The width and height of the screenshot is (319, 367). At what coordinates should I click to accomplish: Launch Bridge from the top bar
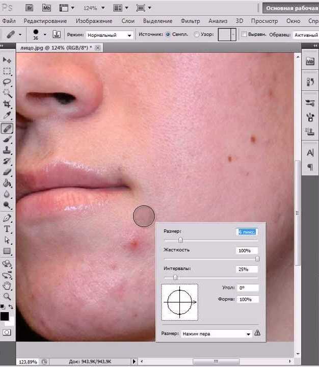click(29, 8)
